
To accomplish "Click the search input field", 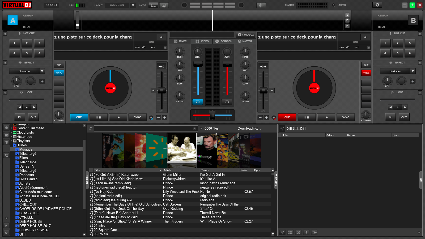I will point(146,129).
